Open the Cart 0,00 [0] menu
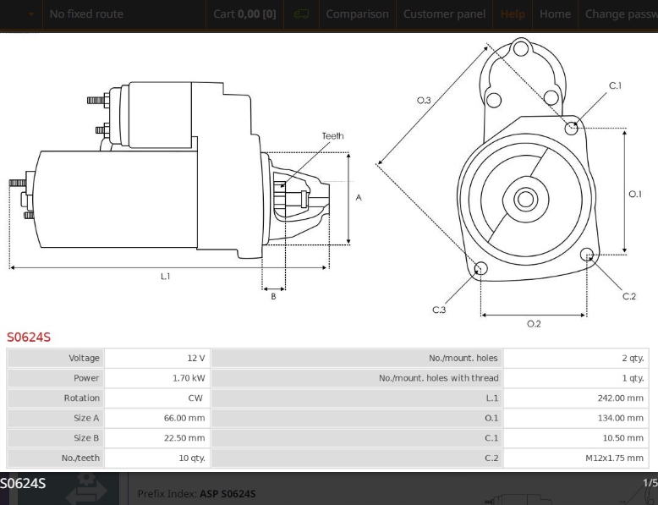658x505 pixels. click(244, 14)
